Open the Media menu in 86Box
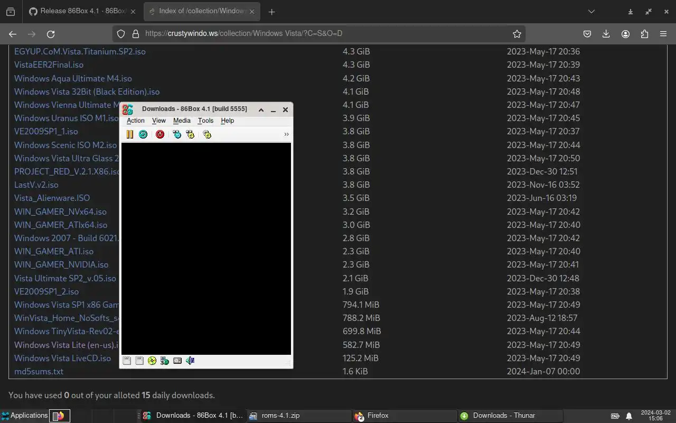676x423 pixels. coord(182,121)
